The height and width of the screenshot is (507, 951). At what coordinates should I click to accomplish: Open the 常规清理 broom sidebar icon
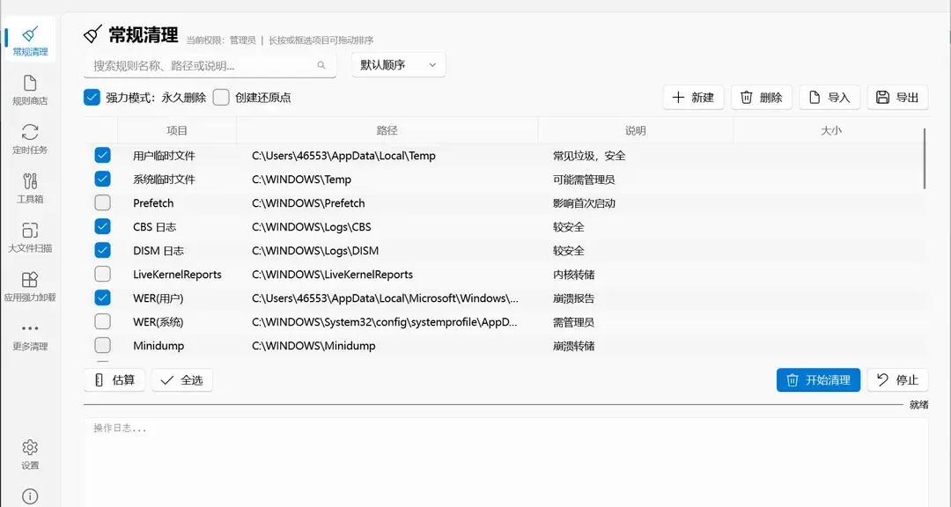coord(30,34)
